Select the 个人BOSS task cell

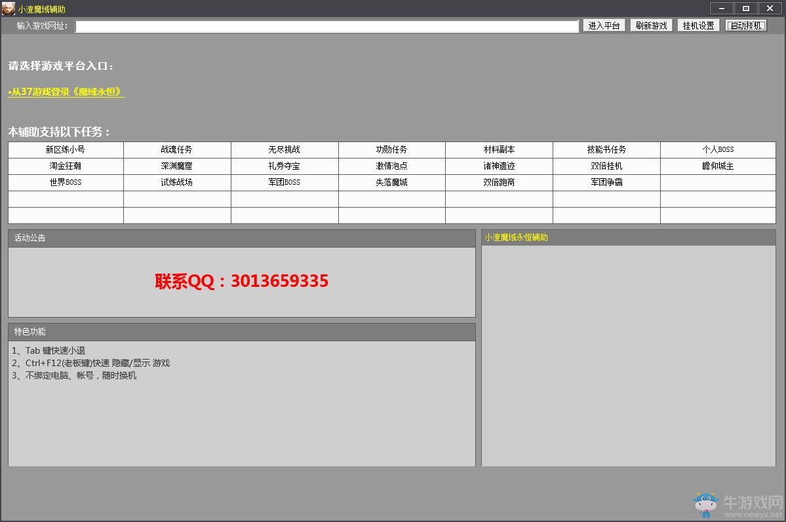(x=718, y=150)
